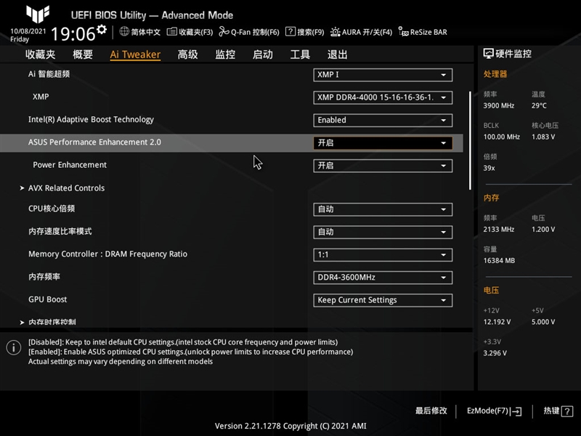Click the 100.00 MHz BCLK value
Image resolution: width=581 pixels, height=436 pixels.
coord(502,137)
